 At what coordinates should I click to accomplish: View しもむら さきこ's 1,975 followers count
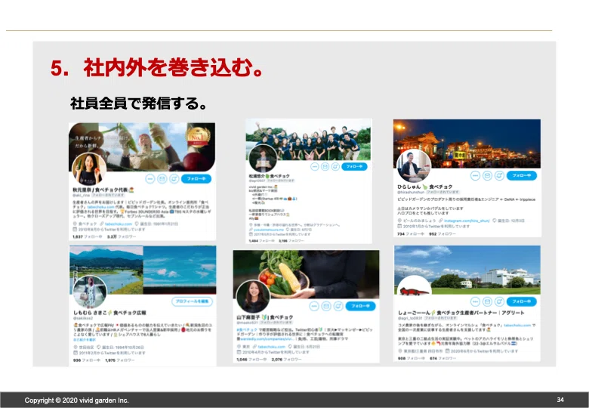[120, 360]
